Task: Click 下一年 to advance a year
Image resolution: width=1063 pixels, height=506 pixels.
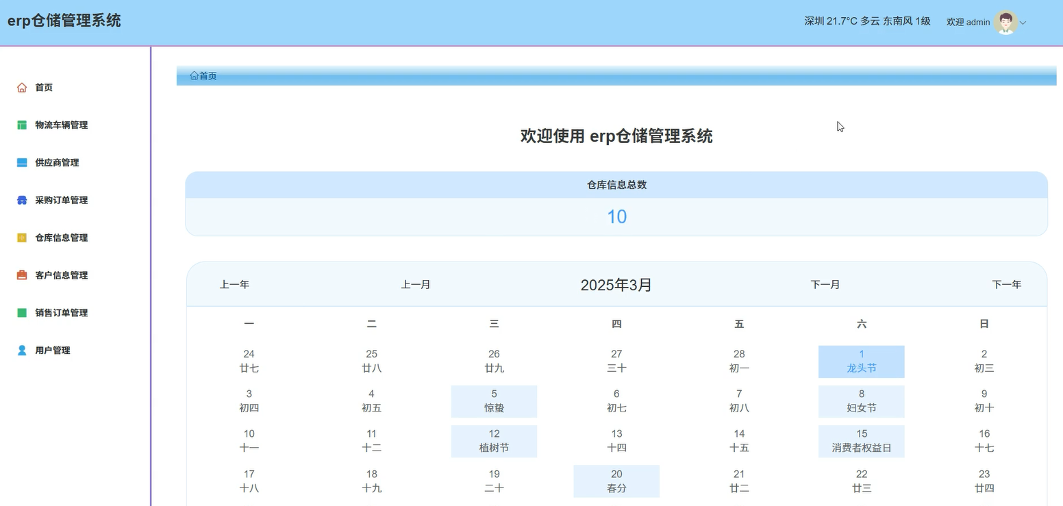Action: coord(1007,284)
